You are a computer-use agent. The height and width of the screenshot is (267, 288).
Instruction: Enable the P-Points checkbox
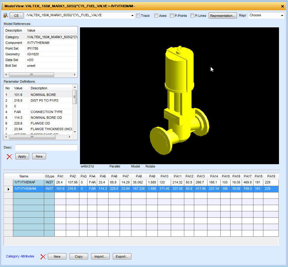click(172, 16)
